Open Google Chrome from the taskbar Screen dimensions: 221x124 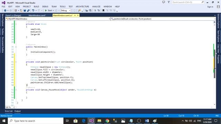107,121
